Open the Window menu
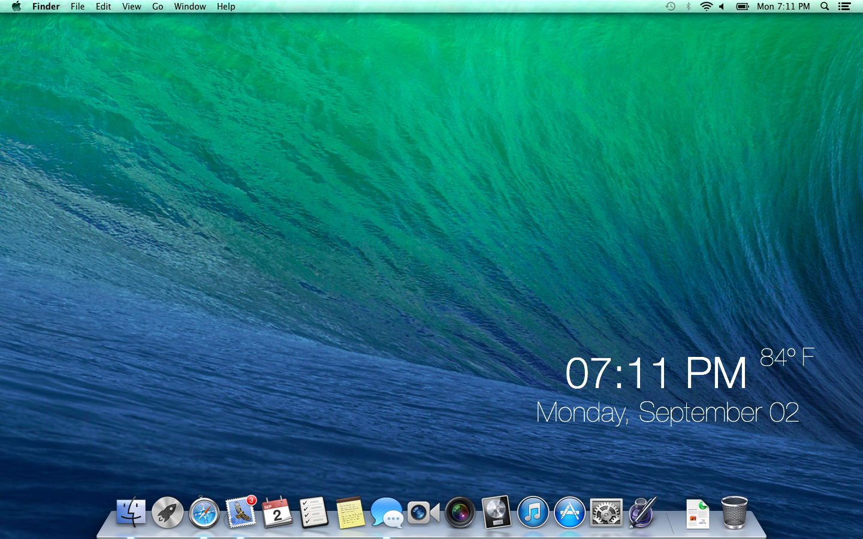Image resolution: width=863 pixels, height=539 pixels. pyautogui.click(x=190, y=7)
